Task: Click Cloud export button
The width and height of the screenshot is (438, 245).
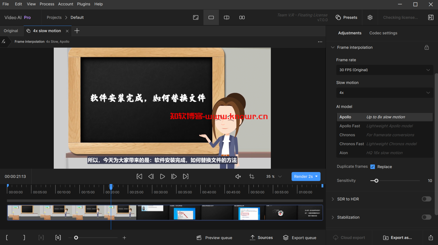Action: click(x=349, y=238)
